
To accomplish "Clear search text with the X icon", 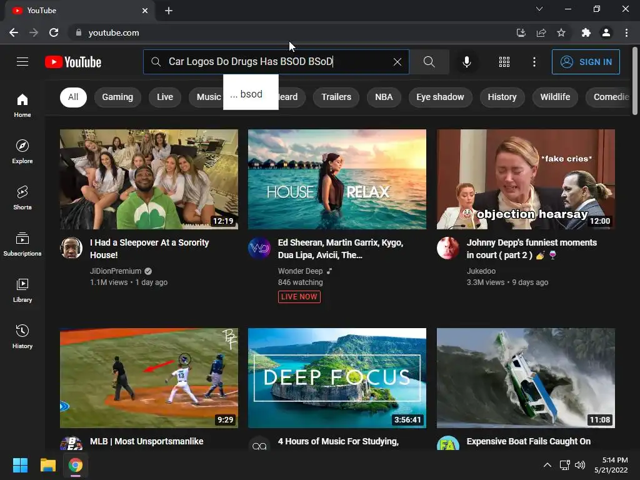I will coord(397,62).
